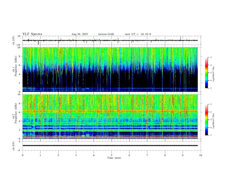Click the 'station=GAK' label

tap(106, 34)
